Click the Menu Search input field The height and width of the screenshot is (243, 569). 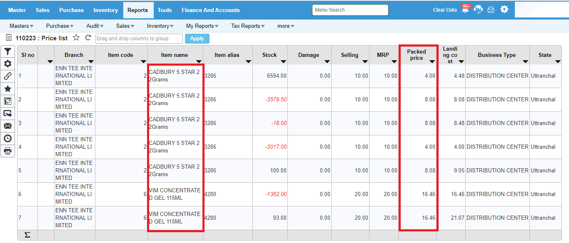[x=350, y=10]
